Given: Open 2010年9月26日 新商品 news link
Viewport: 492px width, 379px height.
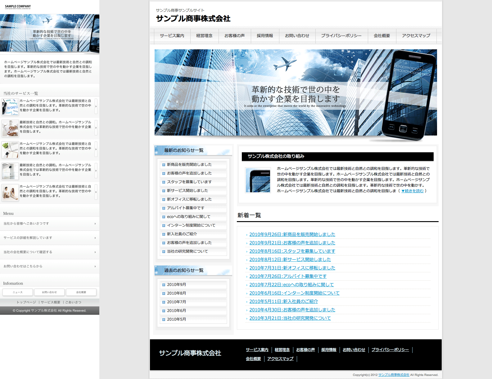Looking at the screenshot, I should pyautogui.click(x=292, y=234).
